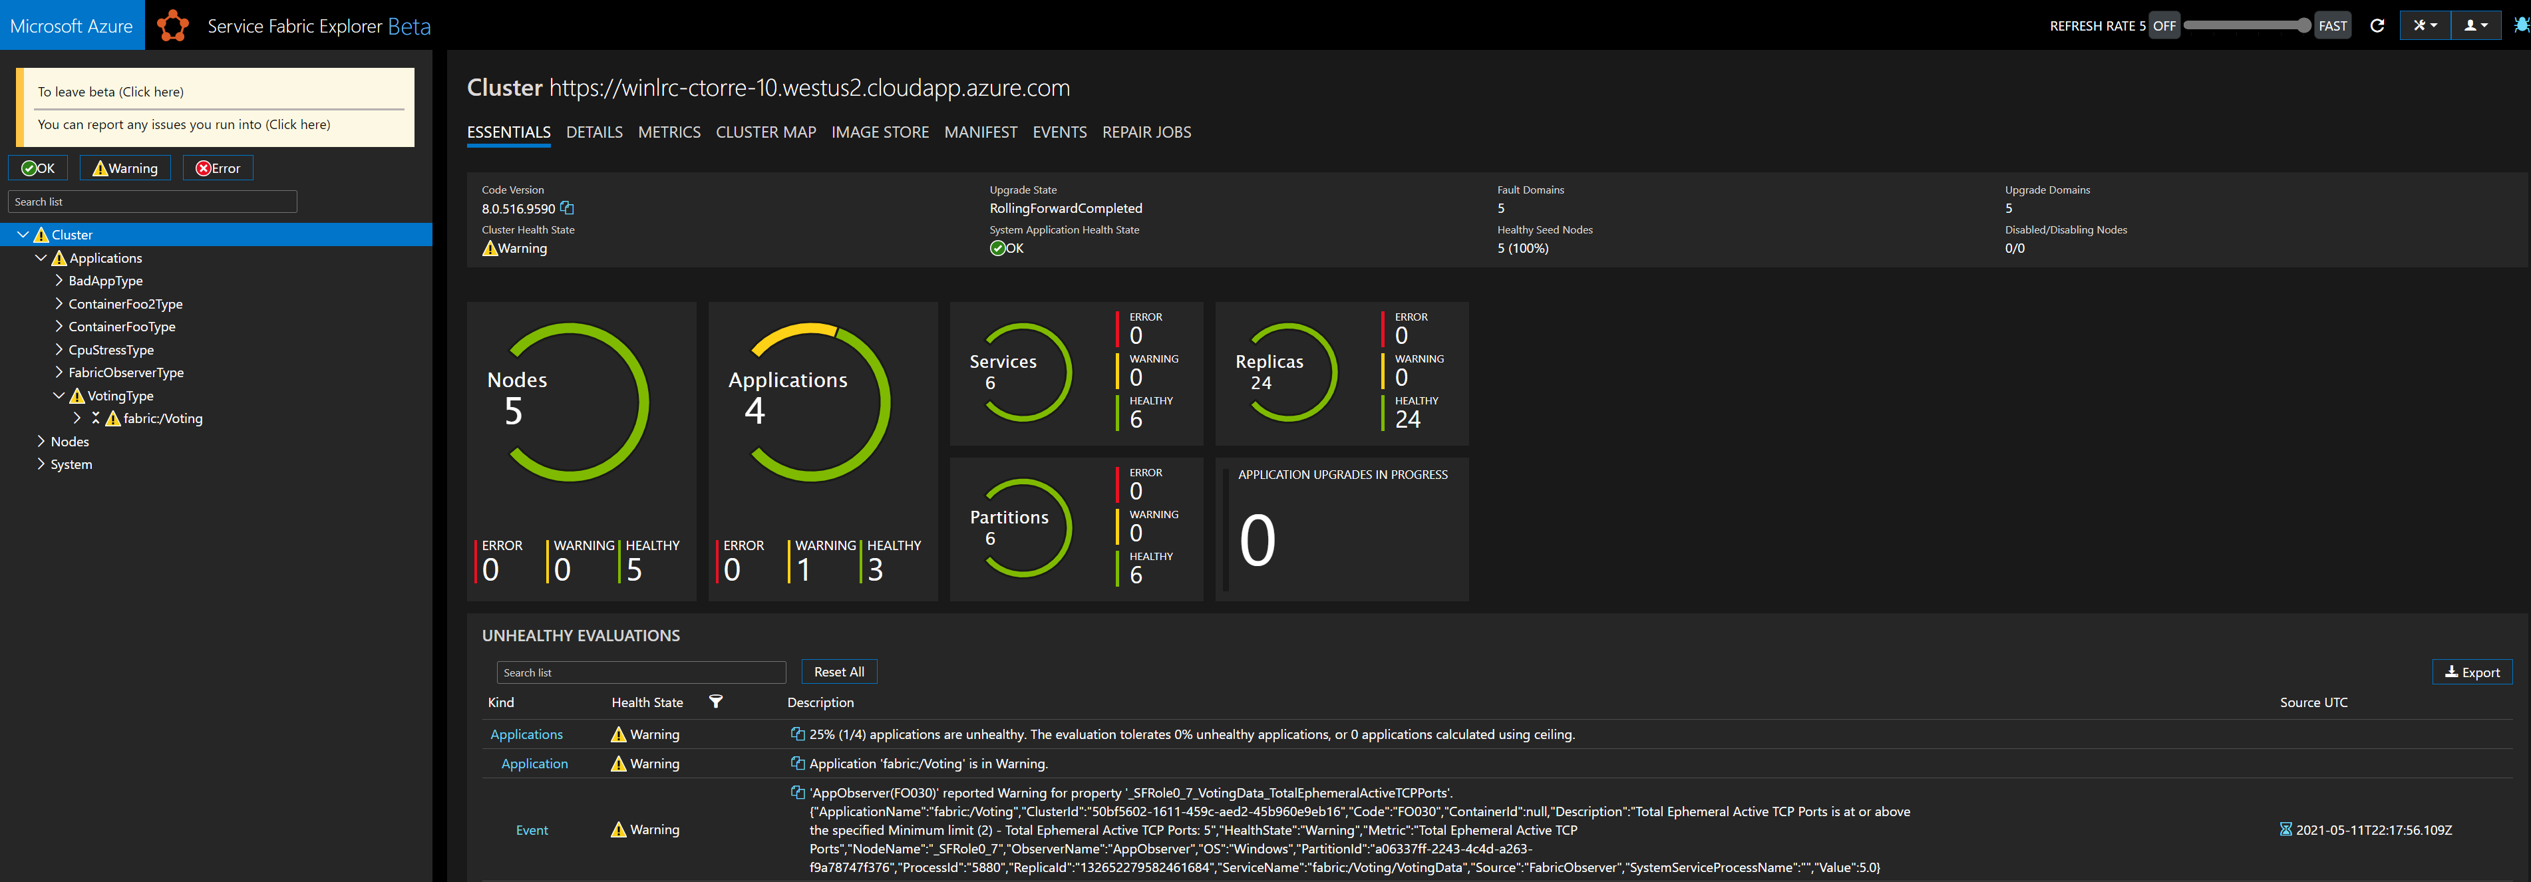Screen dimensions: 2531x882
Task: Collapse the VotingType tree node
Action: click(59, 396)
